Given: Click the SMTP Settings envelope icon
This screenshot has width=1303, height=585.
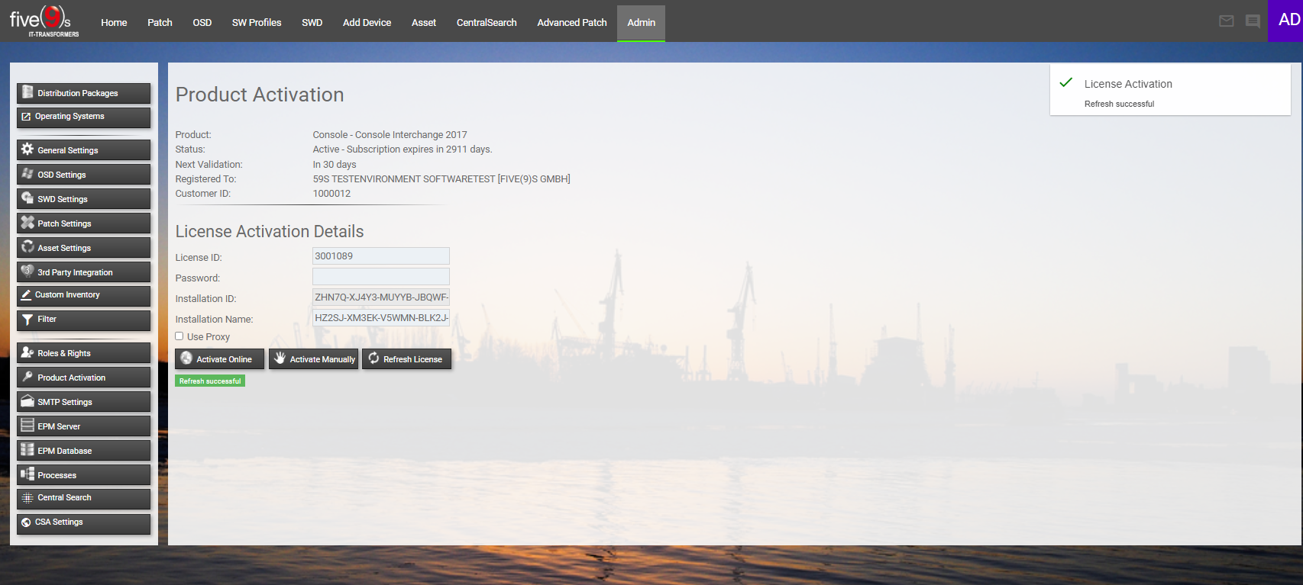Looking at the screenshot, I should [x=27, y=401].
